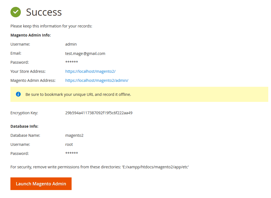Click the bookmark your unique URL notice text

[78, 94]
